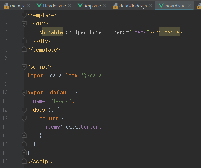Select the board.vue tab

(174, 6)
